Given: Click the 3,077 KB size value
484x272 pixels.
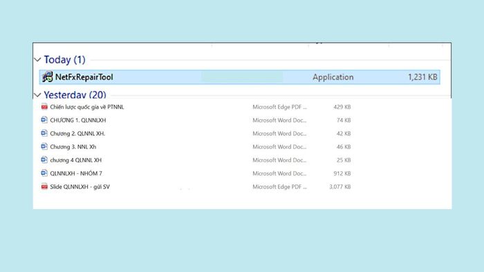Looking at the screenshot, I should pos(340,186).
